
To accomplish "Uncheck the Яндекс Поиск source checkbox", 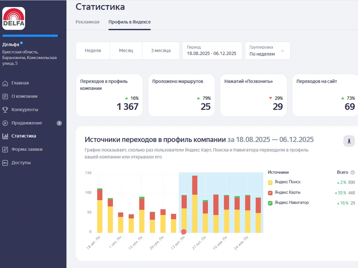I will pos(270,182).
